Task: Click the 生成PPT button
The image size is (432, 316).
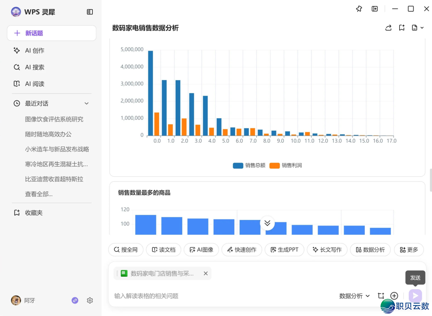Action: click(284, 250)
